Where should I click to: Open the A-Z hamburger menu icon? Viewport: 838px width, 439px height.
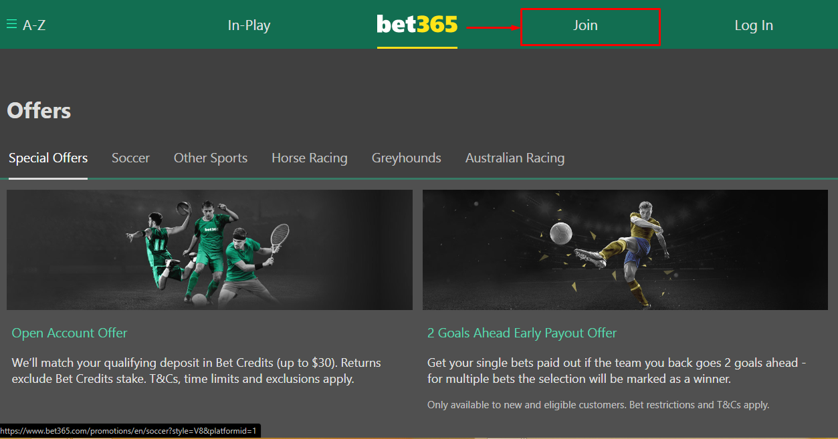(11, 25)
